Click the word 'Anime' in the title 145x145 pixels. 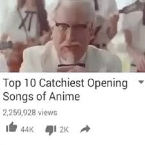click(x=64, y=96)
